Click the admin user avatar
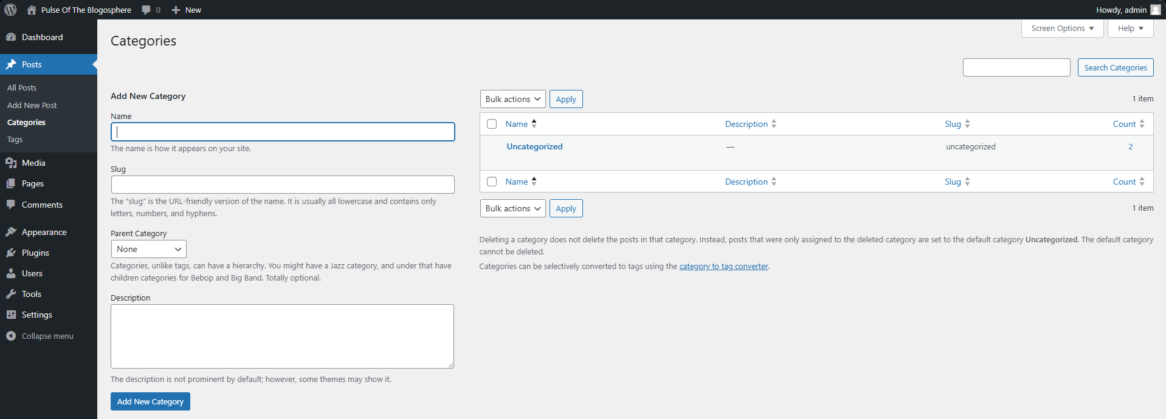 pos(1155,10)
